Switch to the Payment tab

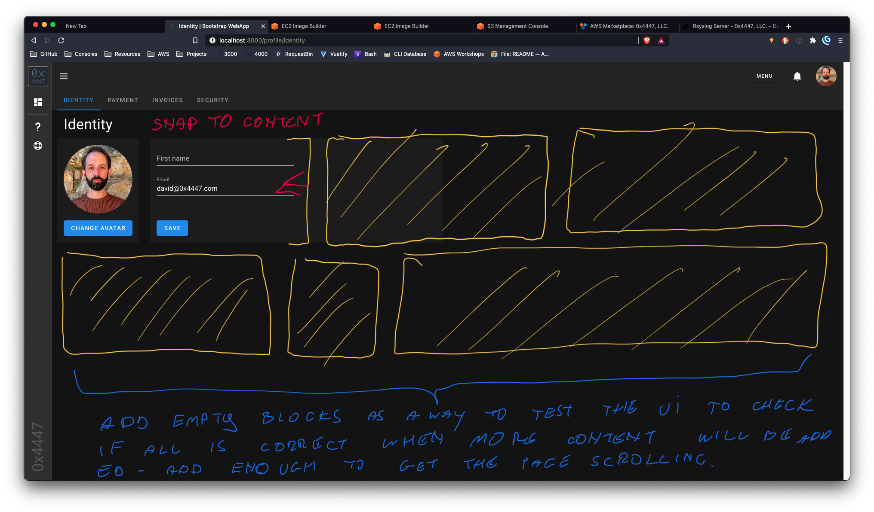tap(123, 100)
